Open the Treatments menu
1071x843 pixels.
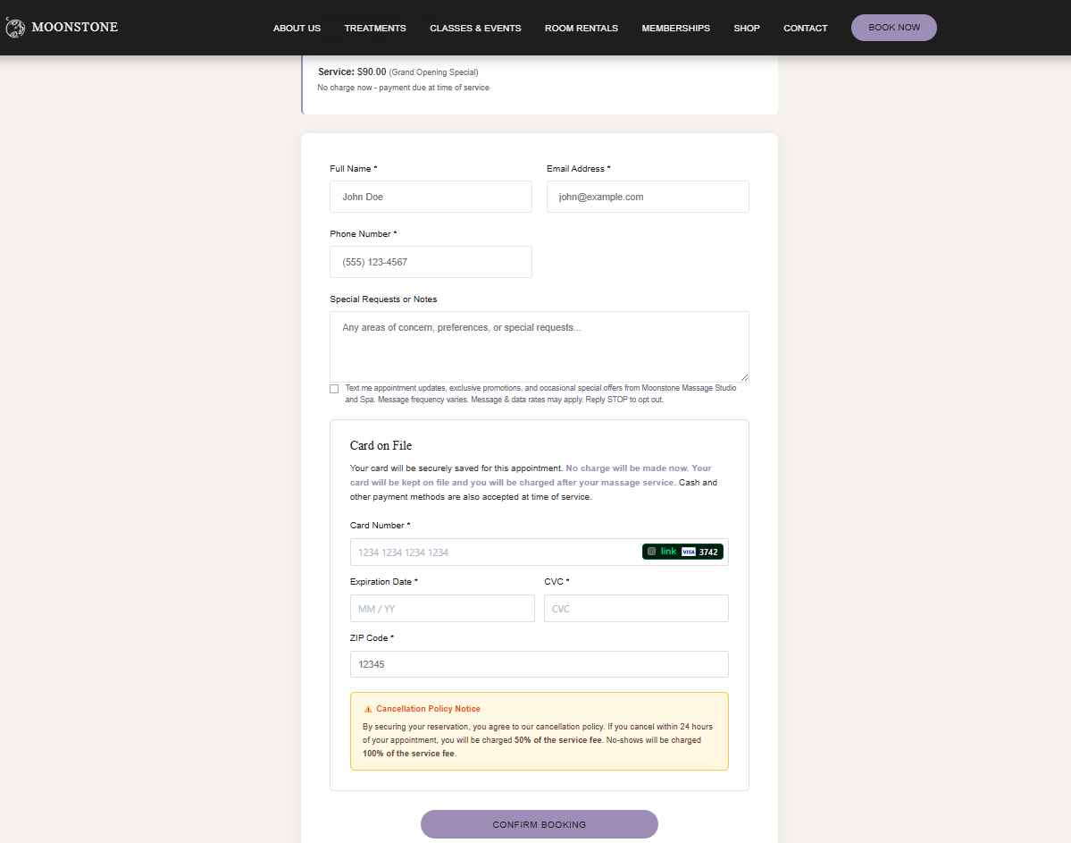click(375, 28)
